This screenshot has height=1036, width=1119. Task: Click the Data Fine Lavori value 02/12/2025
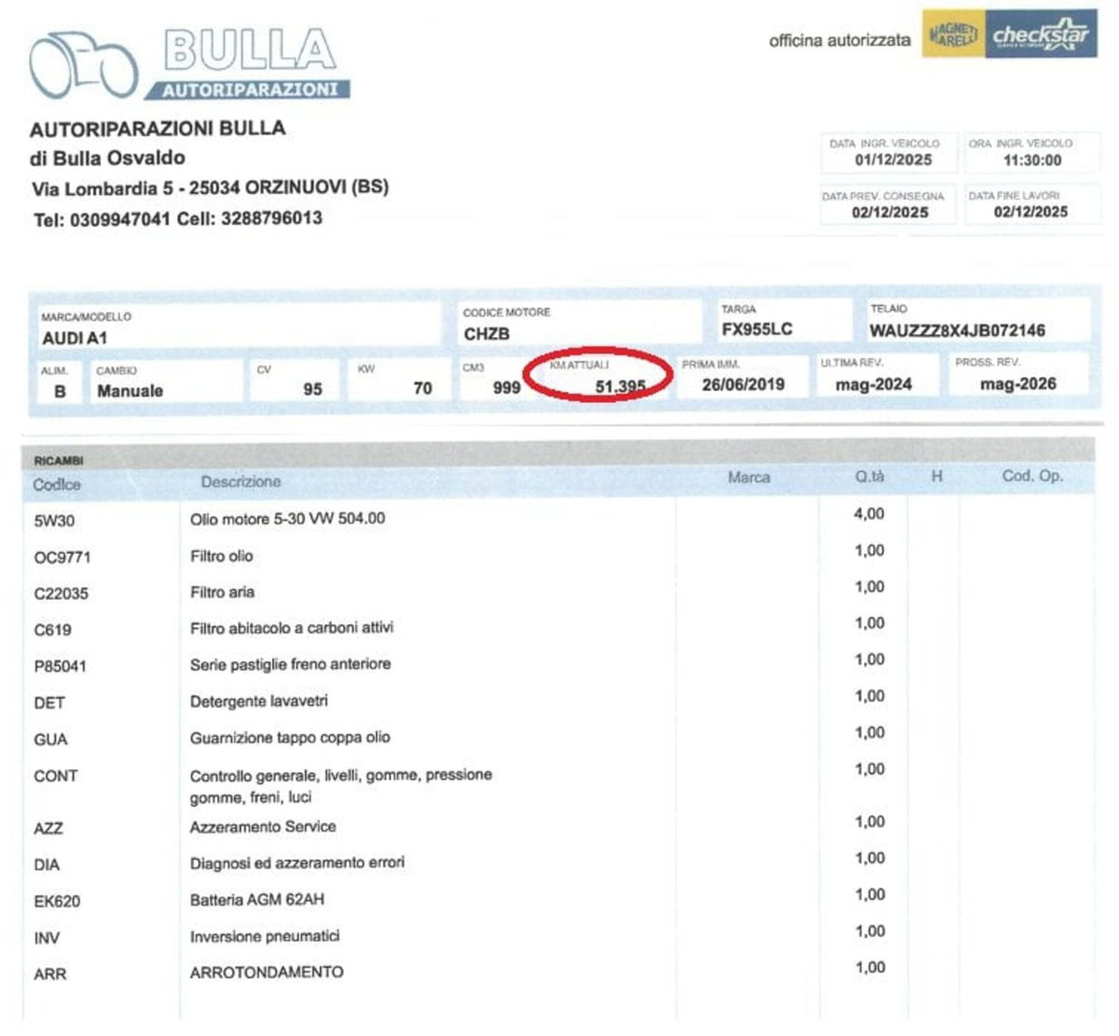(x=1030, y=212)
